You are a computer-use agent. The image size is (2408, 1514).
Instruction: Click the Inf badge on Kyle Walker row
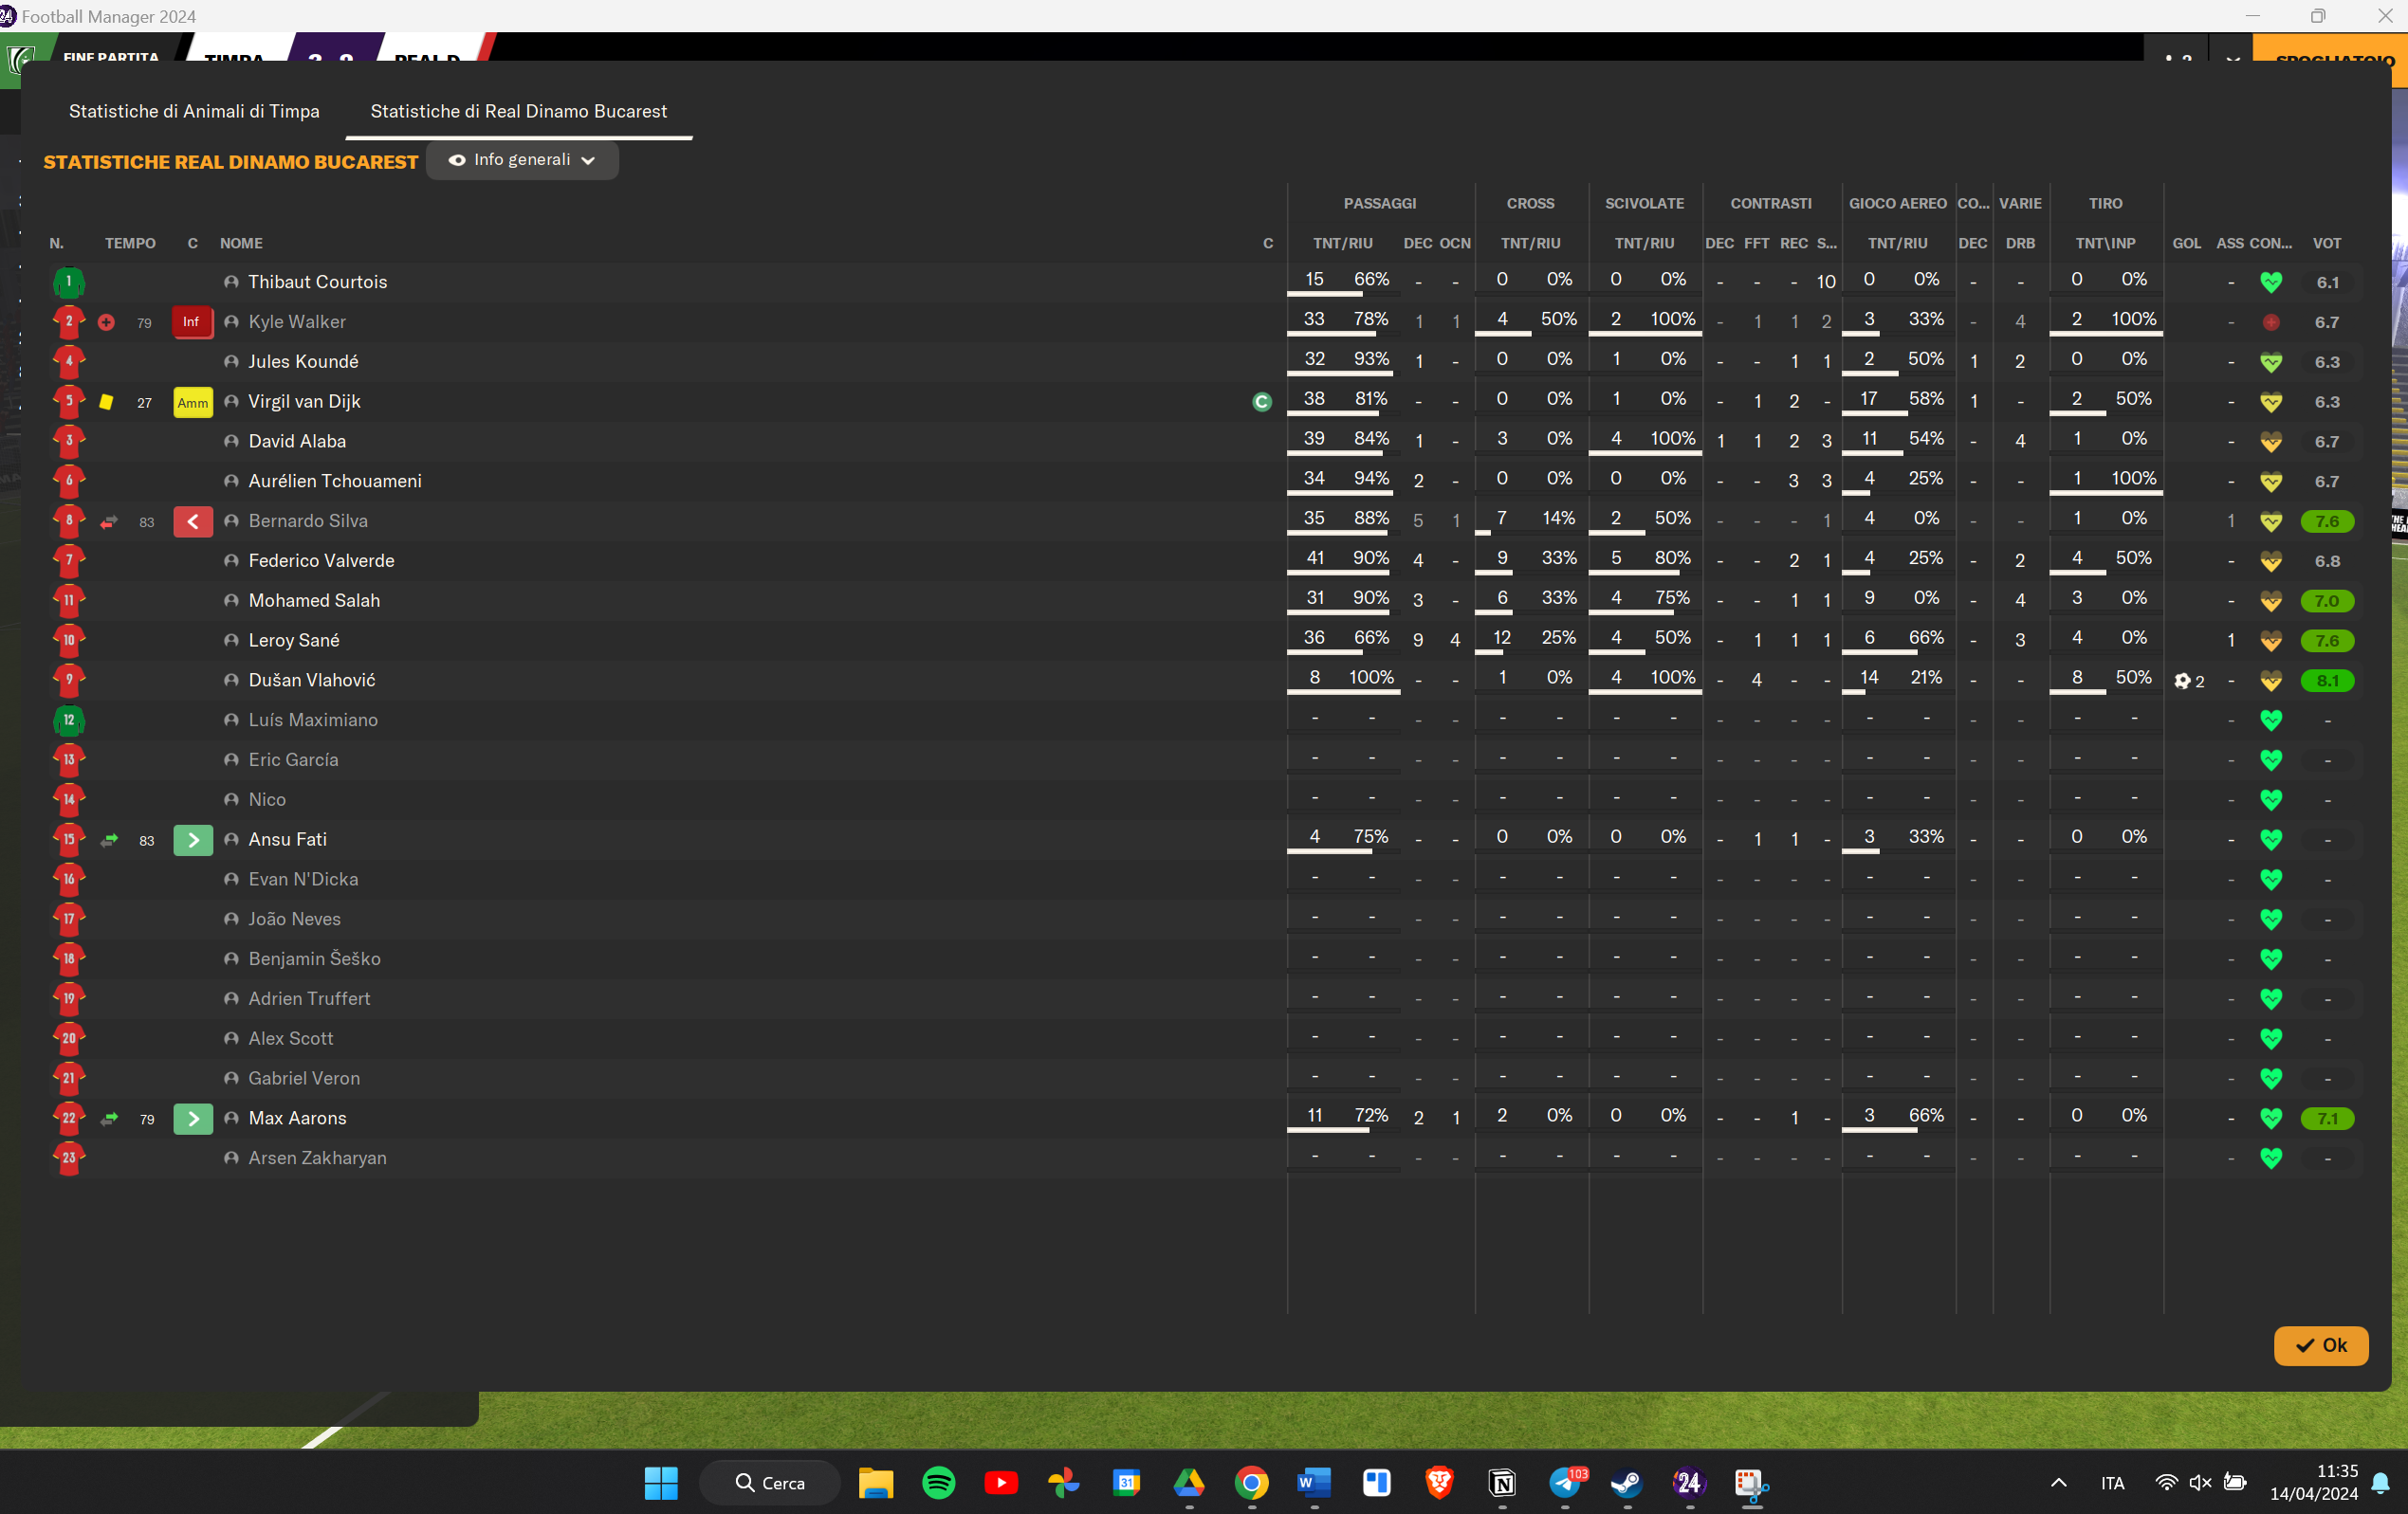click(x=192, y=321)
